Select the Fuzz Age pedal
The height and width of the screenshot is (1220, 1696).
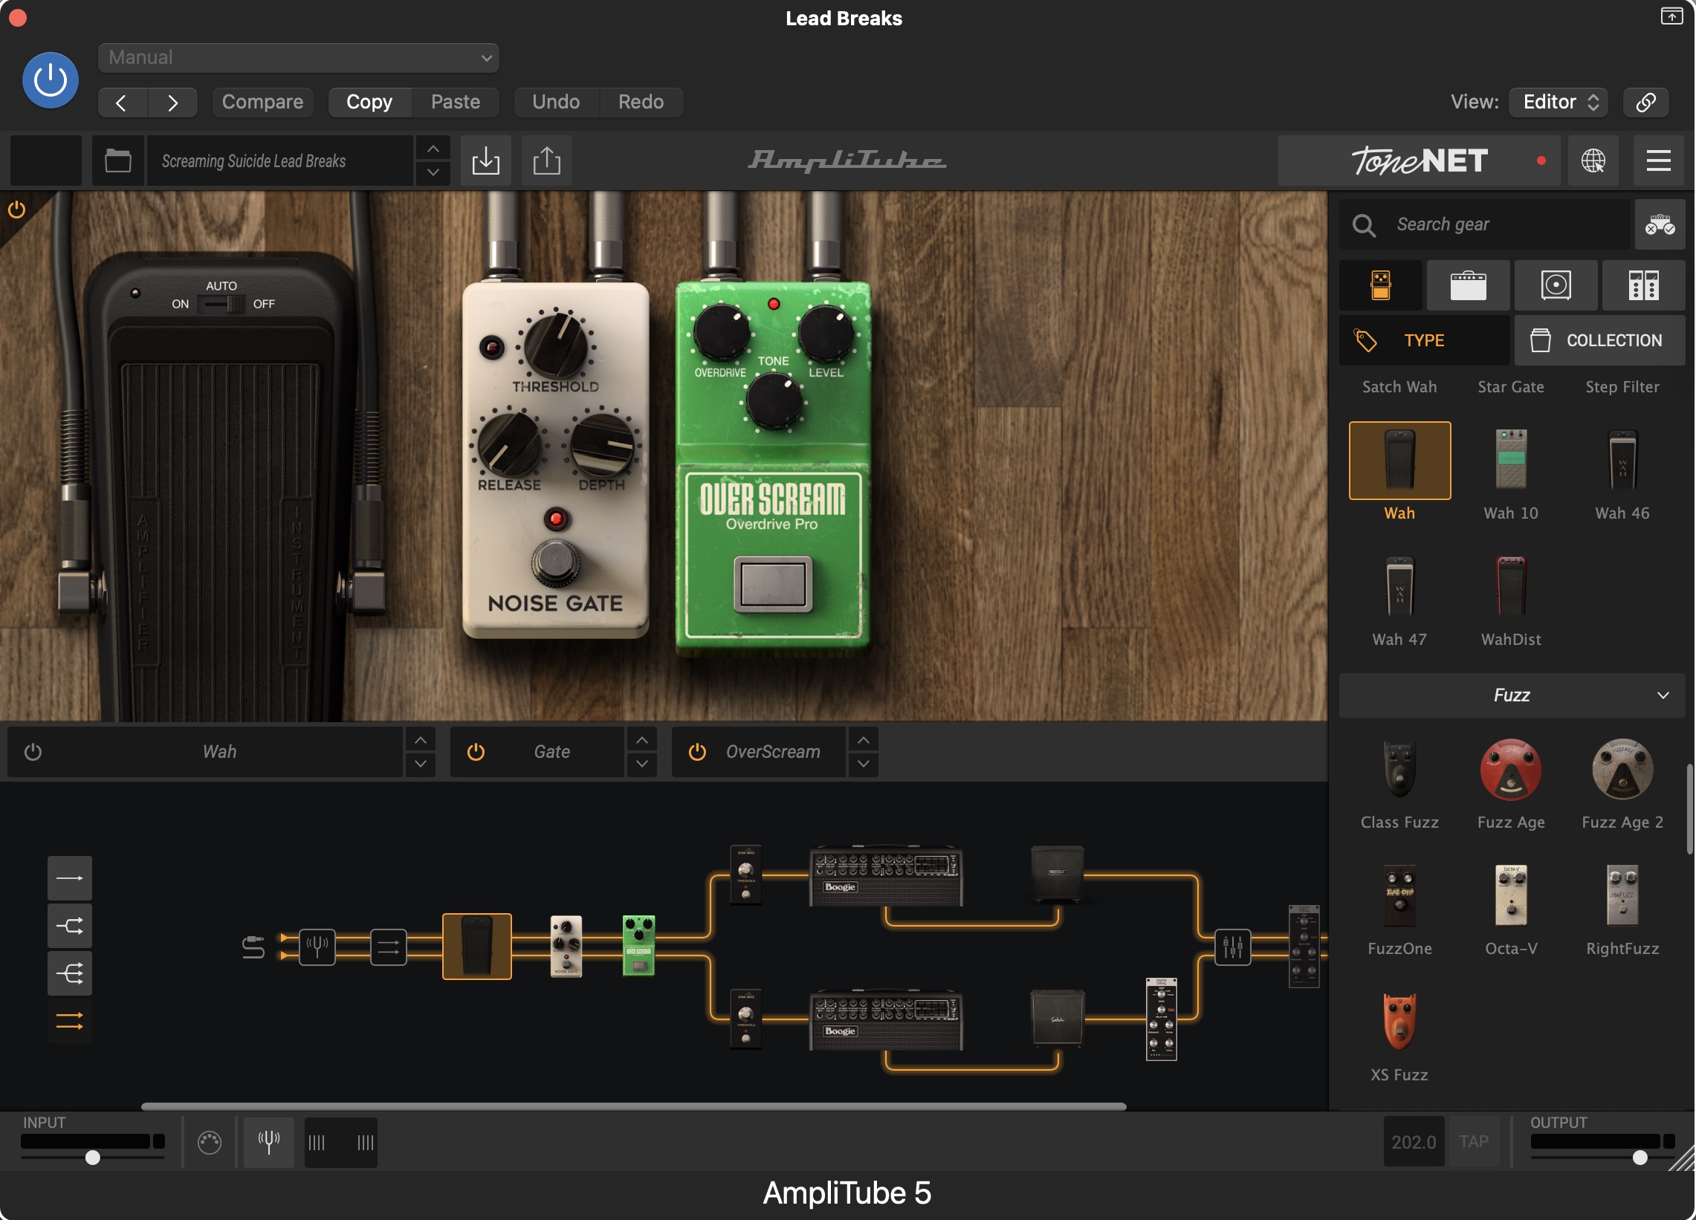click(x=1511, y=770)
